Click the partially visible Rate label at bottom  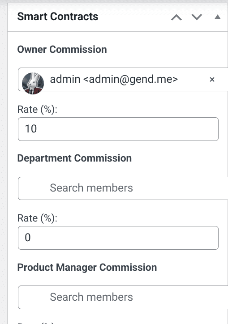pyautogui.click(x=36, y=323)
